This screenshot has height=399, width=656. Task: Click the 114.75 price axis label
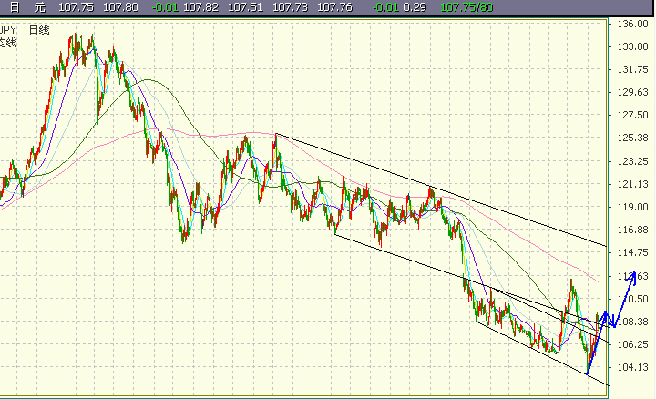(632, 252)
